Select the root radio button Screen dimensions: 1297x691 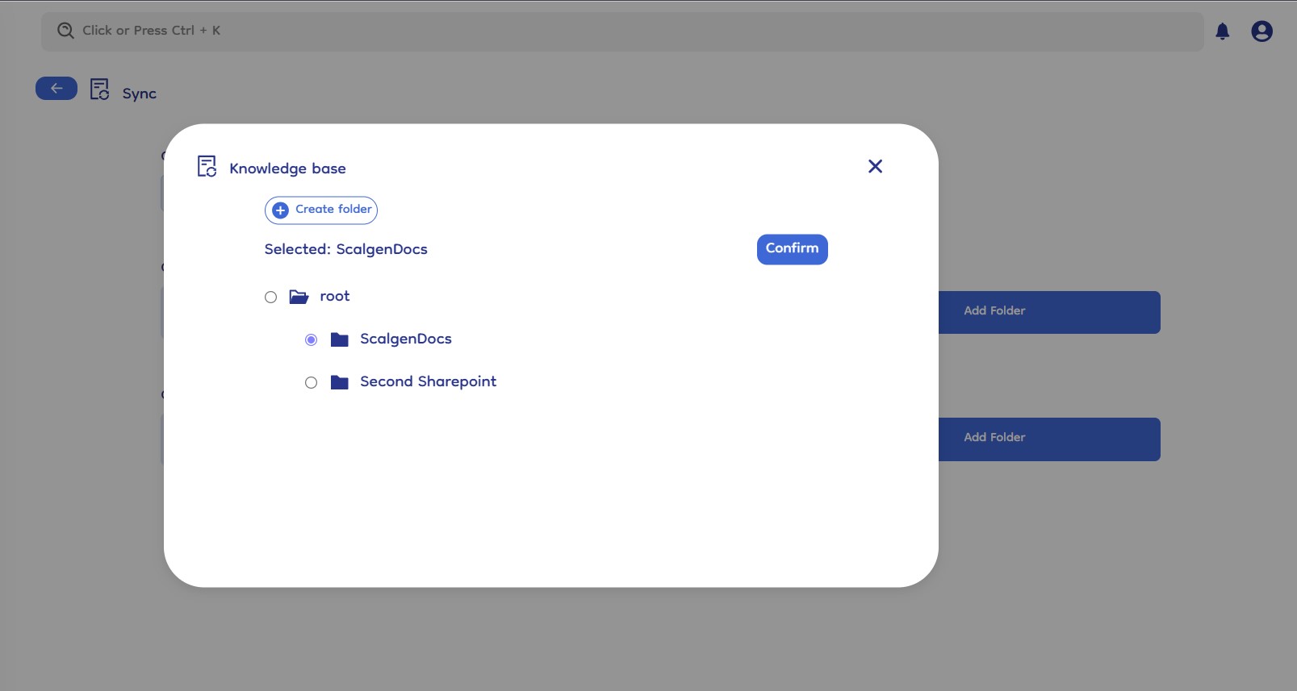pyautogui.click(x=271, y=298)
